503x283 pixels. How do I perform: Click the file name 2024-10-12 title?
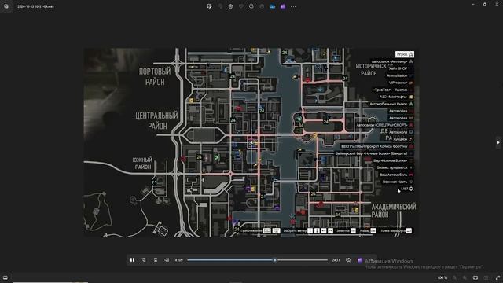(x=35, y=6)
